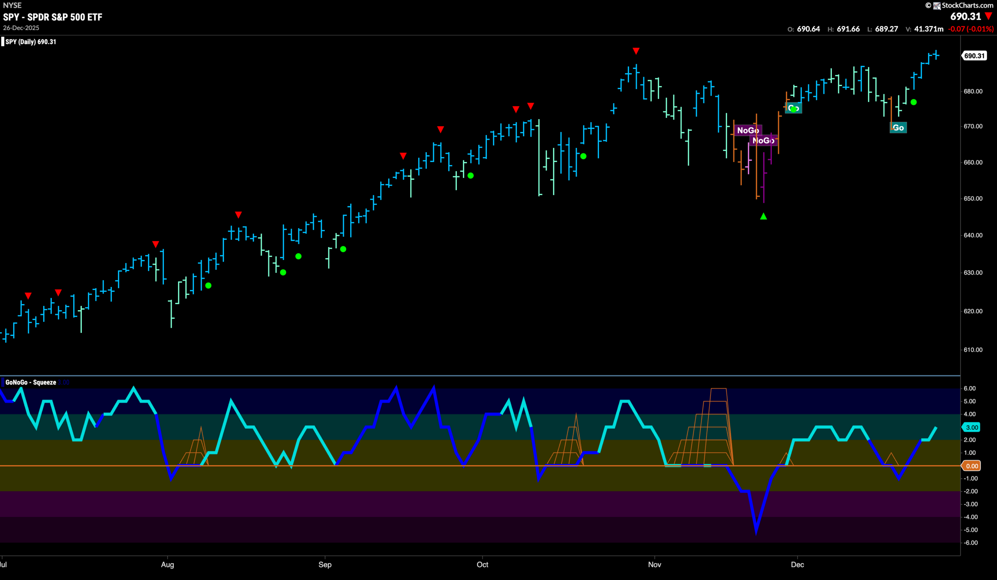Click the Dec label on the time axis
The width and height of the screenshot is (997, 580).
(x=797, y=564)
